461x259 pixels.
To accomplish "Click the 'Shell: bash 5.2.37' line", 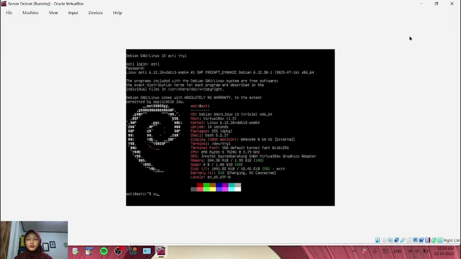I will [x=209, y=135].
